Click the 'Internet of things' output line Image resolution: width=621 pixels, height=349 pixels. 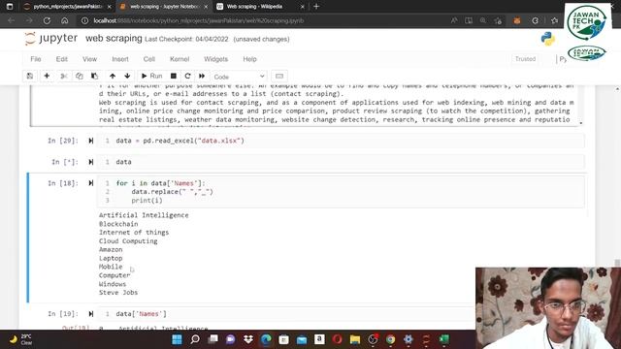pos(134,233)
